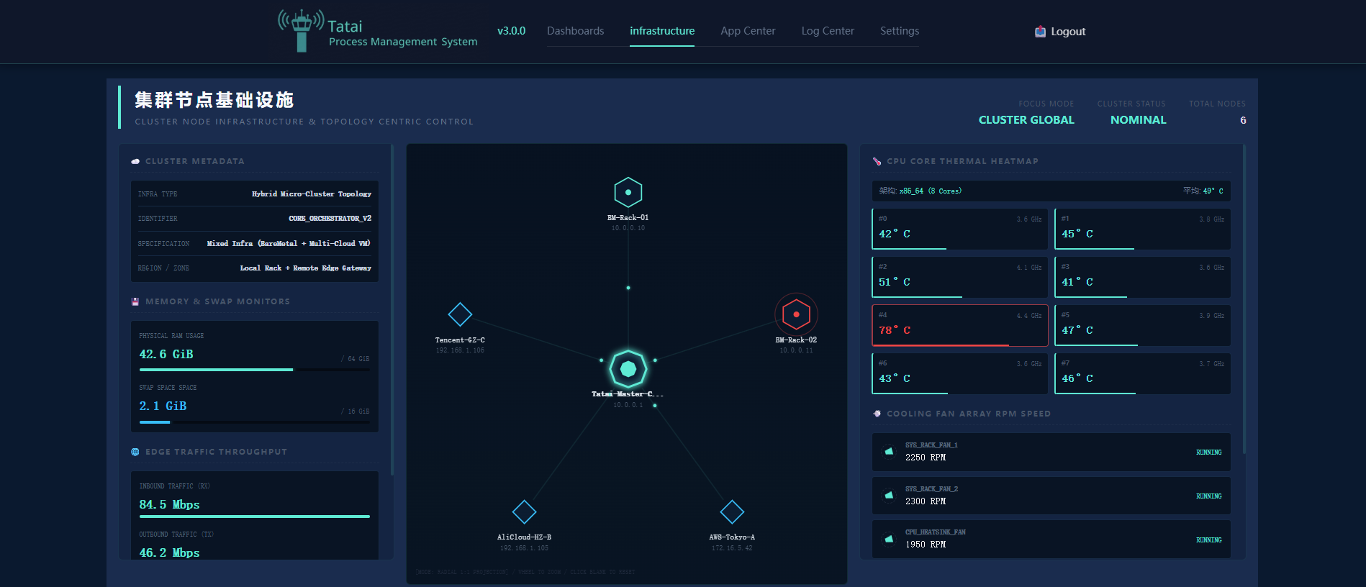Click the 2250 RPM fan speed value
This screenshot has height=587, width=1366.
tap(926, 458)
